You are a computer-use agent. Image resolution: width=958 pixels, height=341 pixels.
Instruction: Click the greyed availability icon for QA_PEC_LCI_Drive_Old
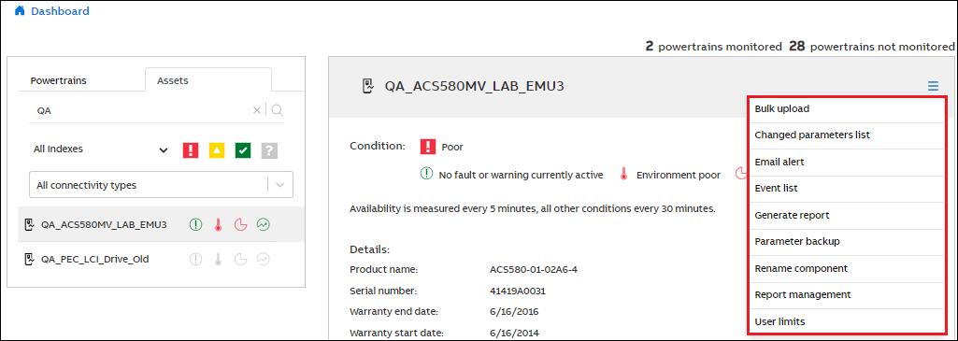tap(195, 259)
